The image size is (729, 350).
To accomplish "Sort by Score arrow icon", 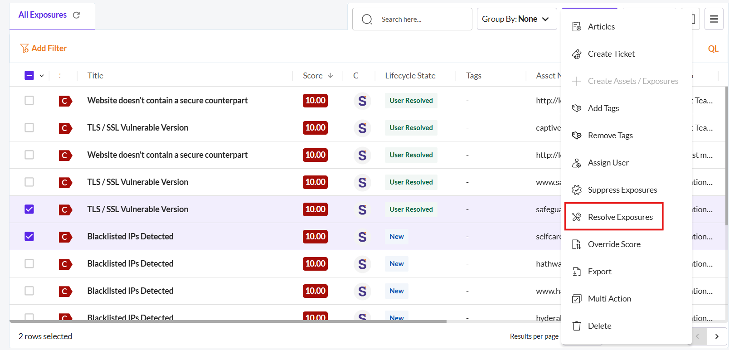I will tap(330, 76).
